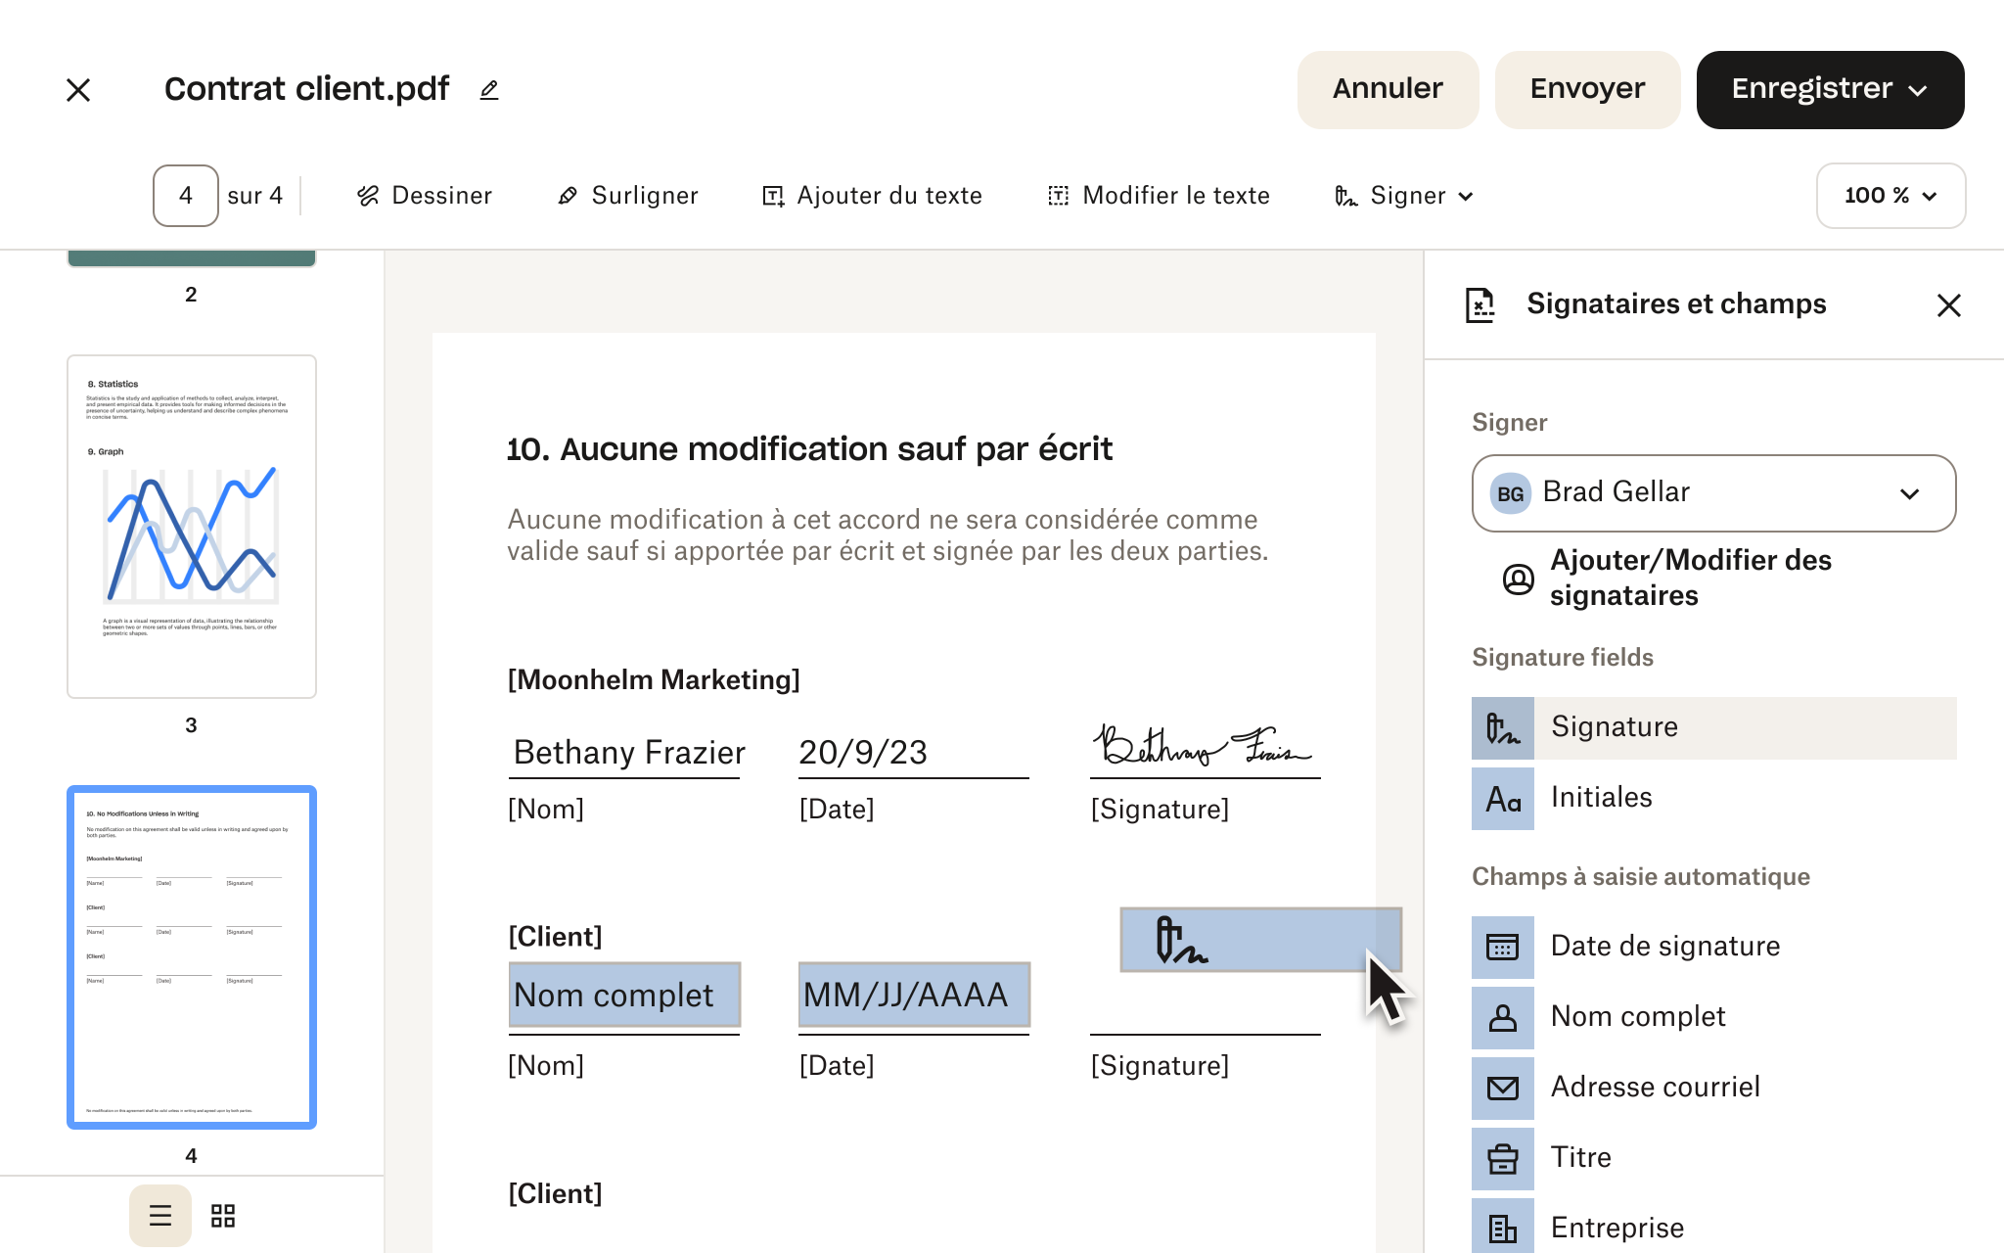The image size is (2004, 1253).
Task: Open the 100 % zoom dropdown
Action: tap(1890, 196)
